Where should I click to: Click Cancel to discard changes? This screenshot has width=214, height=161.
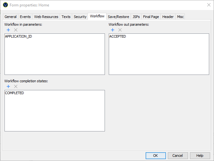pyautogui.click(x=178, y=156)
